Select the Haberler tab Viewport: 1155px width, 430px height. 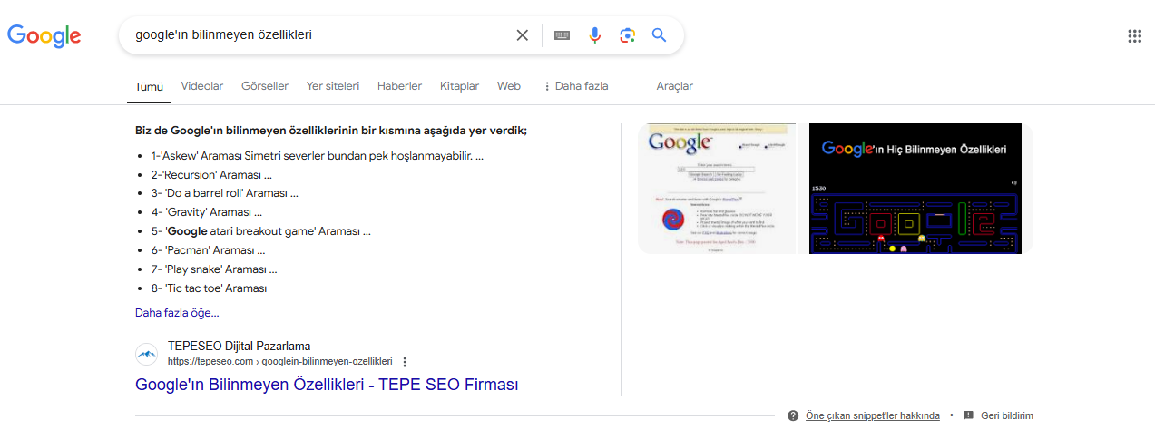[399, 86]
